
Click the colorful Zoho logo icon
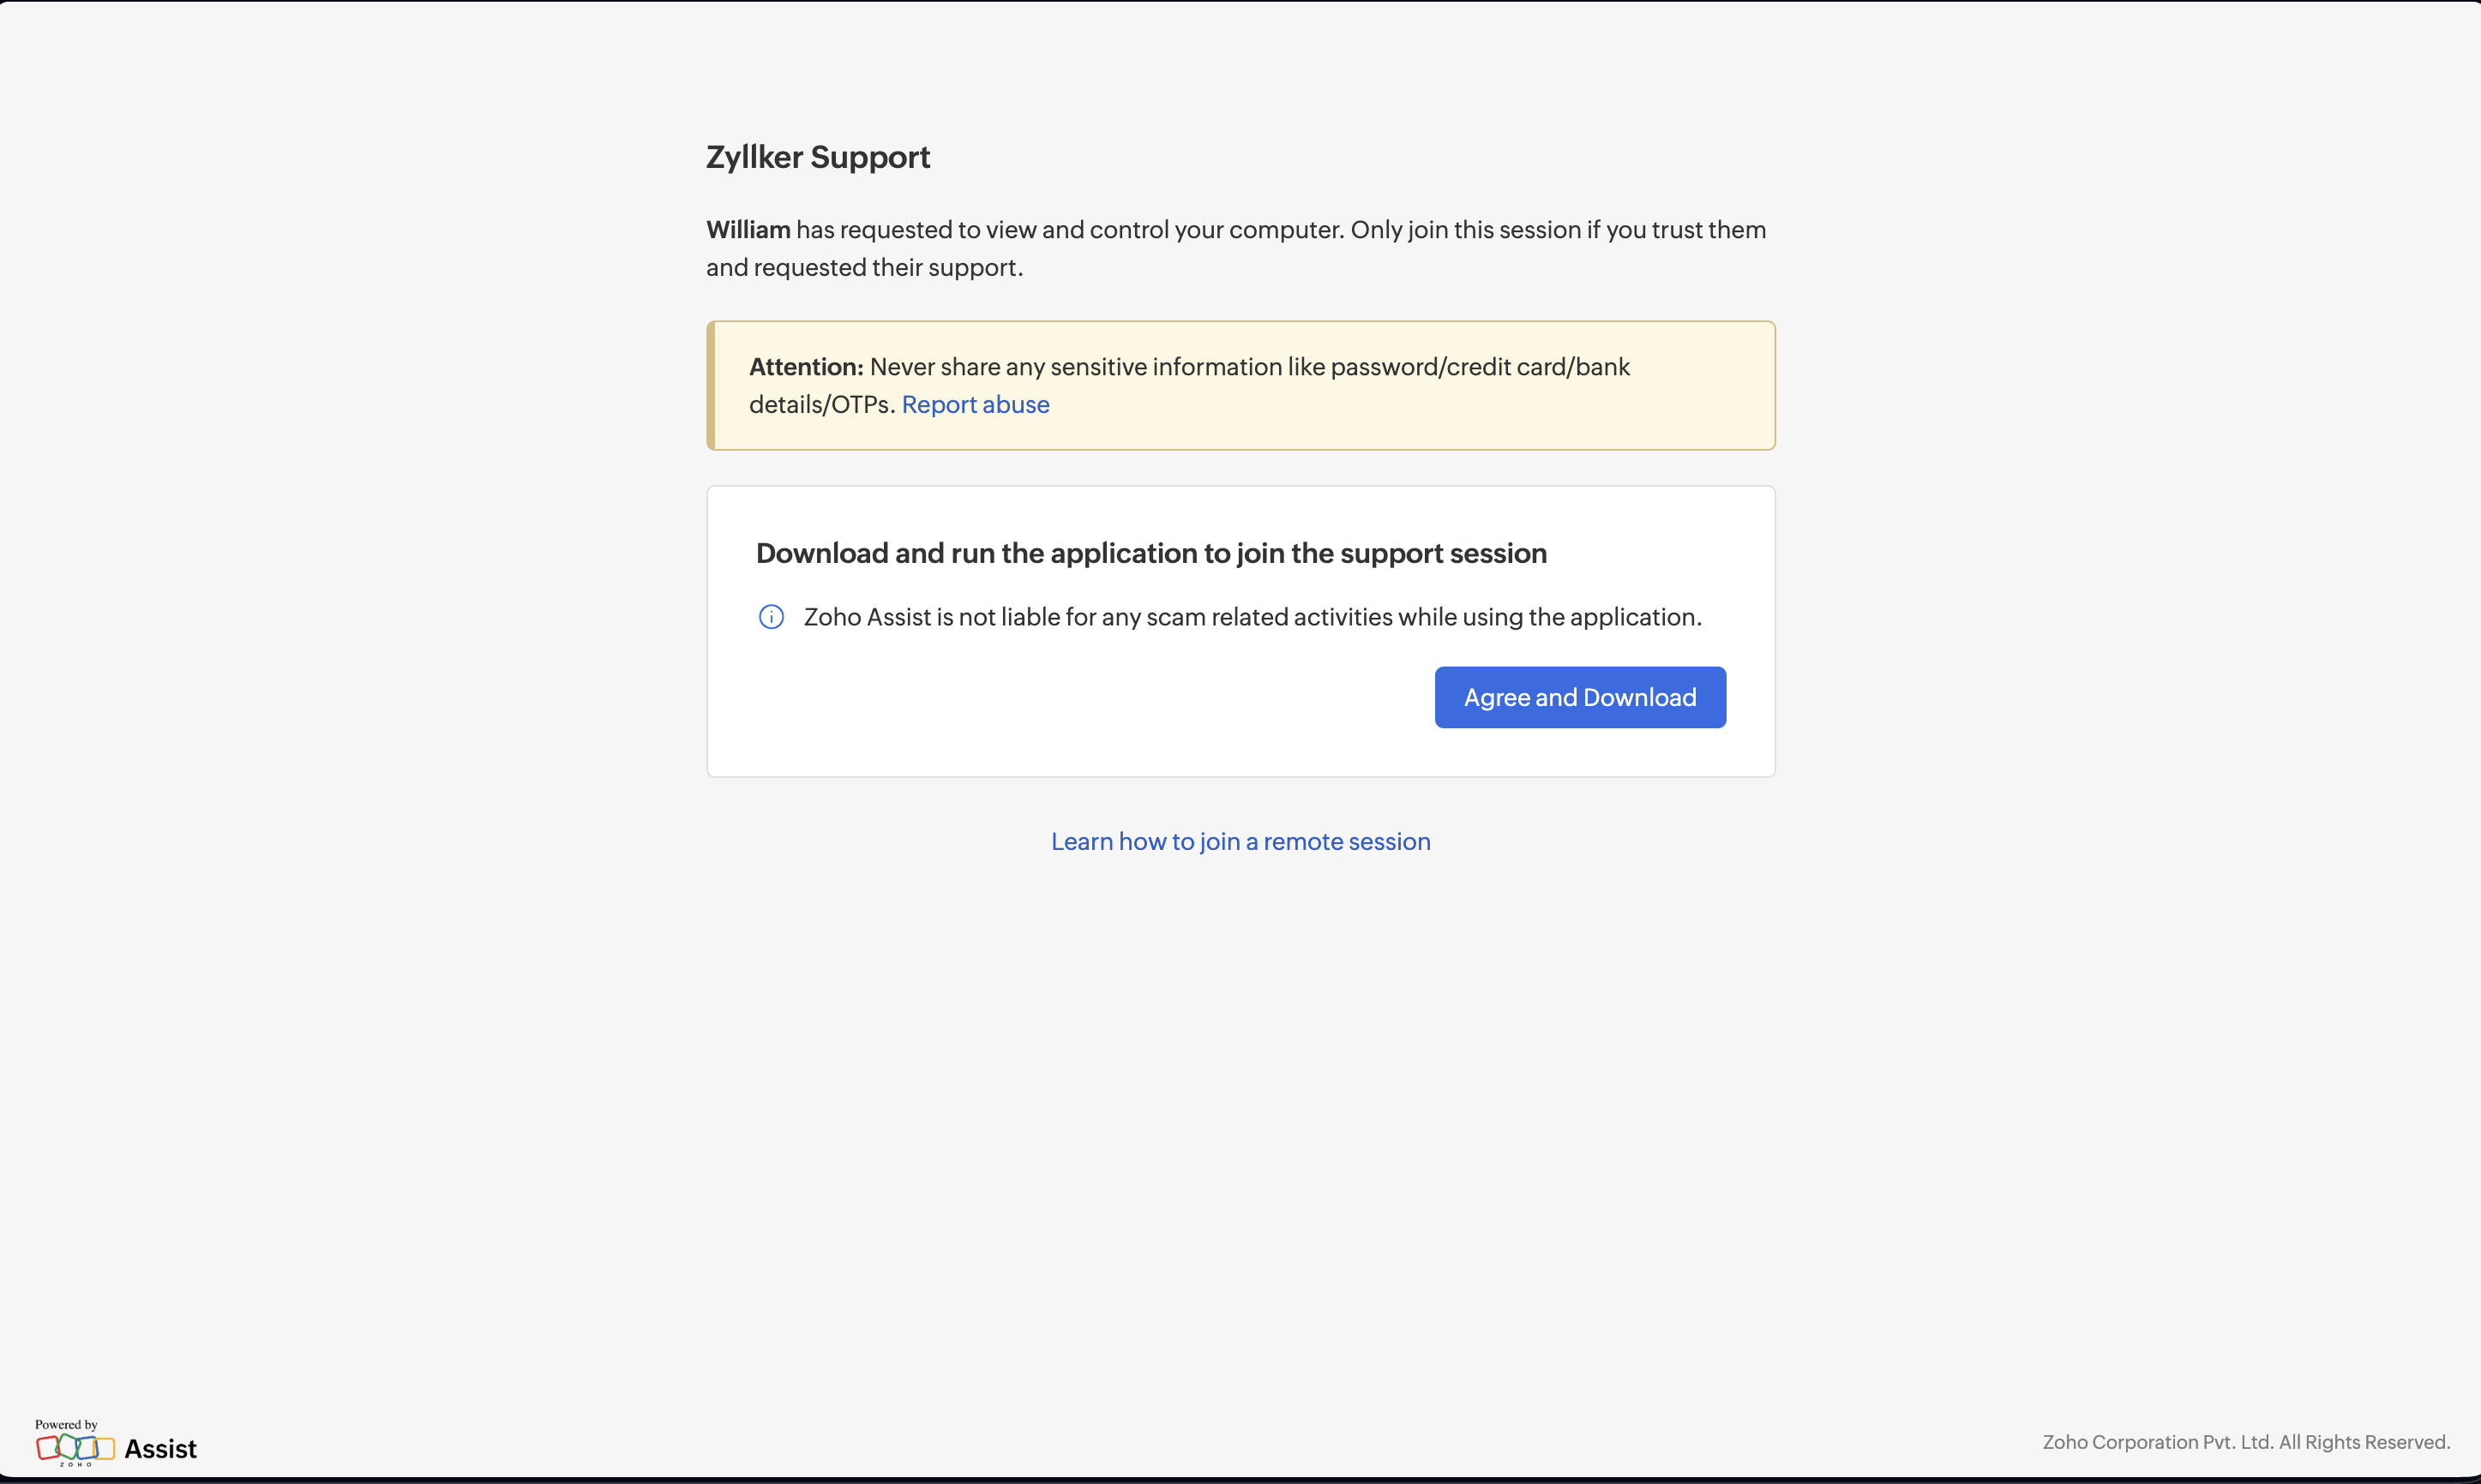(75, 1446)
